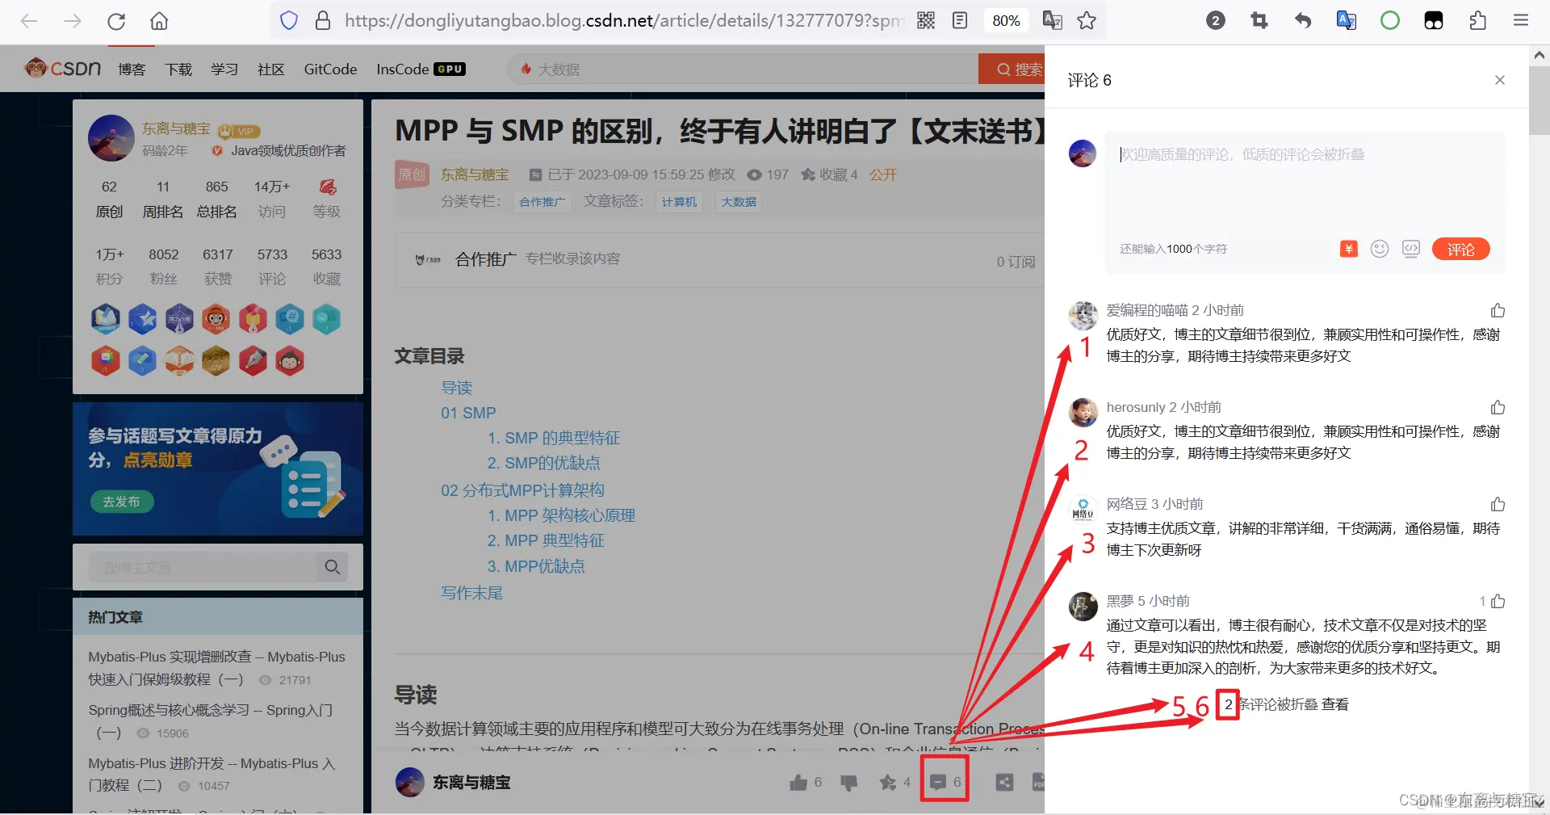Export the article with the PDF icon

(1040, 782)
